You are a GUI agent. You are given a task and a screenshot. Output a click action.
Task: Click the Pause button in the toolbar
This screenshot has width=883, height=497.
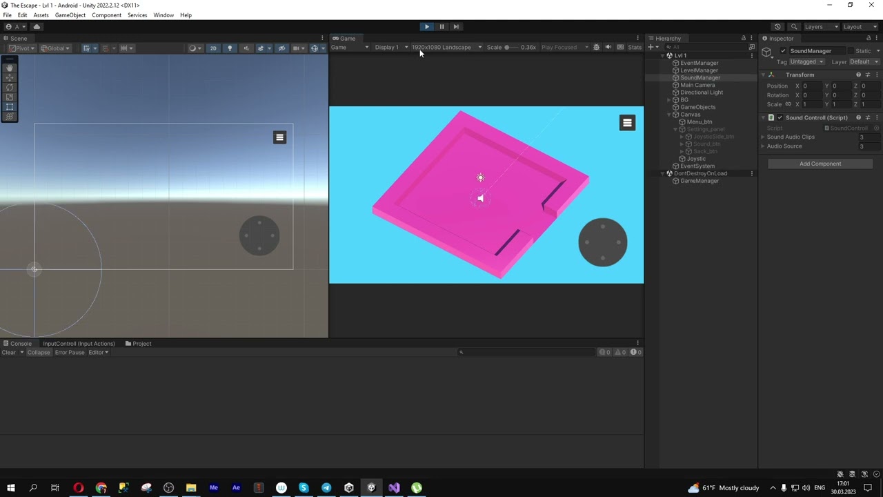coord(441,27)
